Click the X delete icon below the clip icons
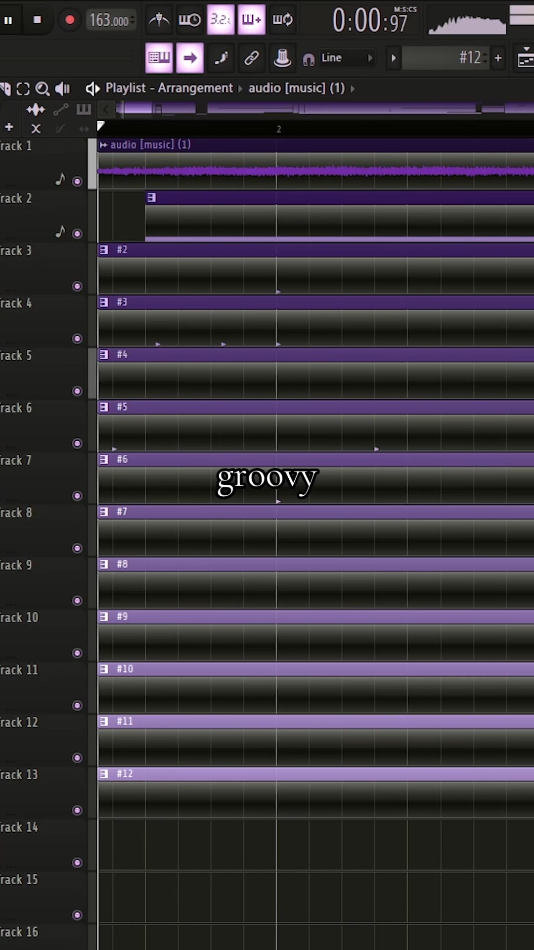Viewport: 534px width, 950px height. point(36,129)
